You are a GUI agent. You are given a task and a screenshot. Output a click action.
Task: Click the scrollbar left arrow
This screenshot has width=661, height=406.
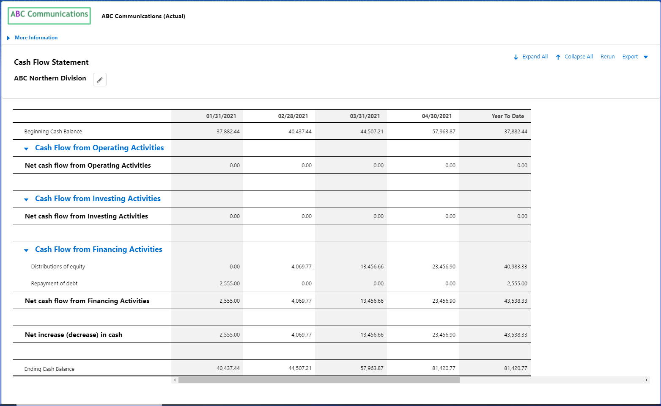pos(175,380)
